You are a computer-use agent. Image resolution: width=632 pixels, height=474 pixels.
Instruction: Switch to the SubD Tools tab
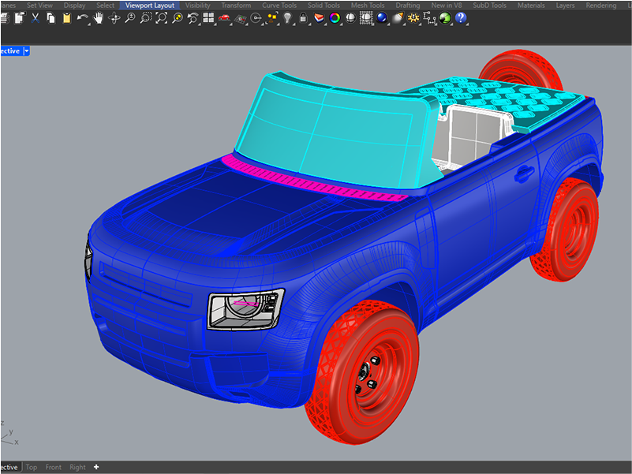(488, 6)
